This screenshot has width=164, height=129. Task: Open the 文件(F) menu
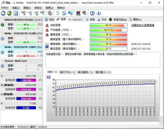tap(5, 8)
